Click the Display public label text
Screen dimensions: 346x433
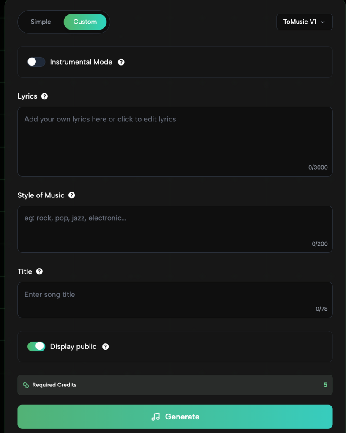[x=74, y=347]
